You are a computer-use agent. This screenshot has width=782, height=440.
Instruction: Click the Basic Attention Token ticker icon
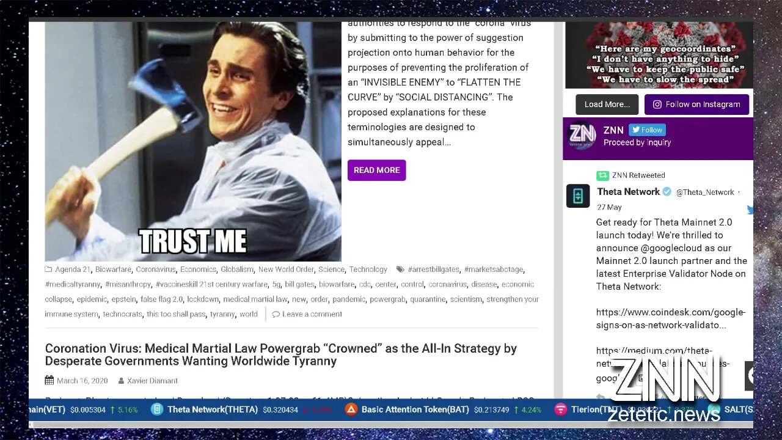coord(351,409)
